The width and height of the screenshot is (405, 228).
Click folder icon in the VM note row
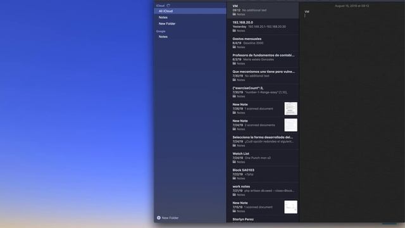click(234, 14)
